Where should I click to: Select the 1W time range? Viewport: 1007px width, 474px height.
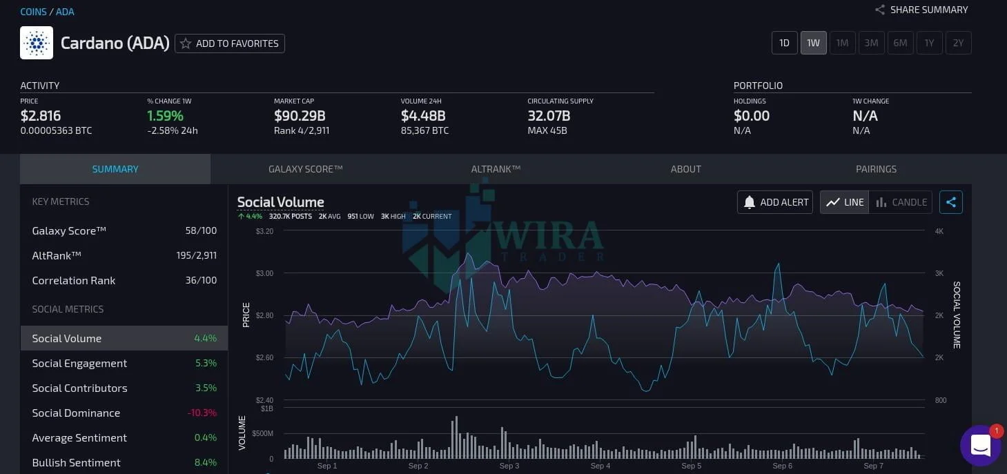pos(814,43)
